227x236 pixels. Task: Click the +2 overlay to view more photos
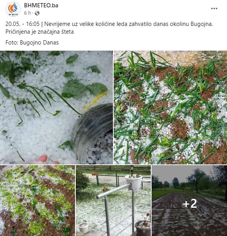190,204
